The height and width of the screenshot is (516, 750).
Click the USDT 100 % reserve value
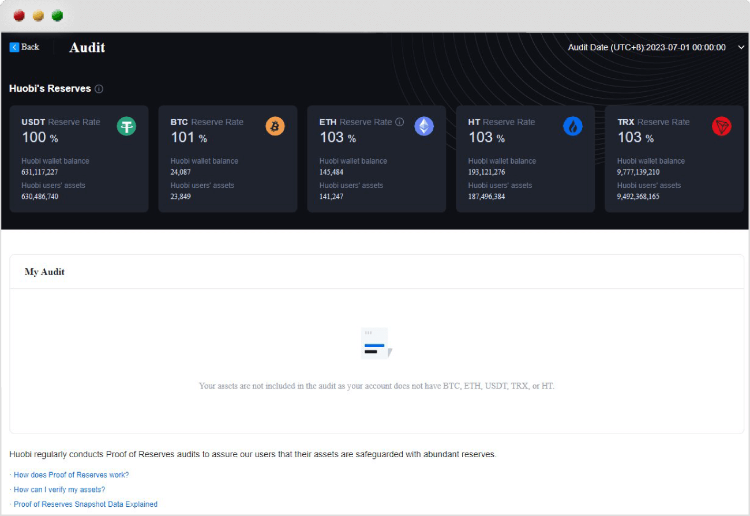coord(40,138)
